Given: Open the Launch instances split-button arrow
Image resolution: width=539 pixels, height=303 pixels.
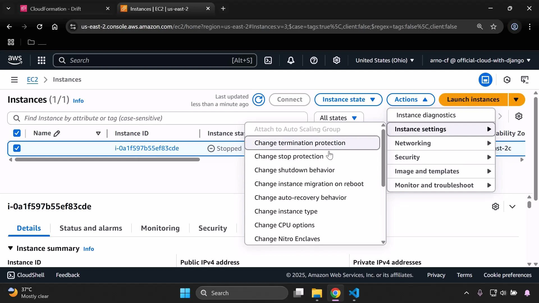Looking at the screenshot, I should (x=517, y=99).
